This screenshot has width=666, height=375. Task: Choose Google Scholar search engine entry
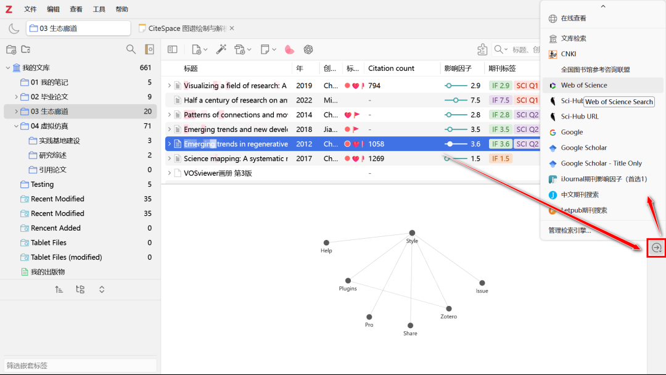click(x=583, y=147)
